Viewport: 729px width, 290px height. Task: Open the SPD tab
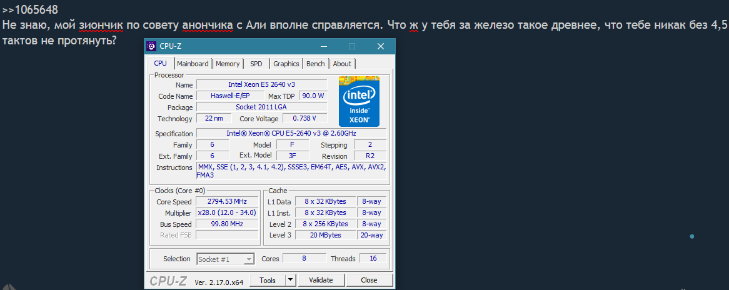256,64
